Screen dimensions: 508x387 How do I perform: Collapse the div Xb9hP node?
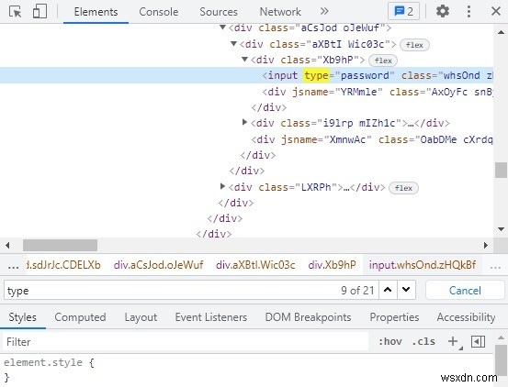(244, 60)
